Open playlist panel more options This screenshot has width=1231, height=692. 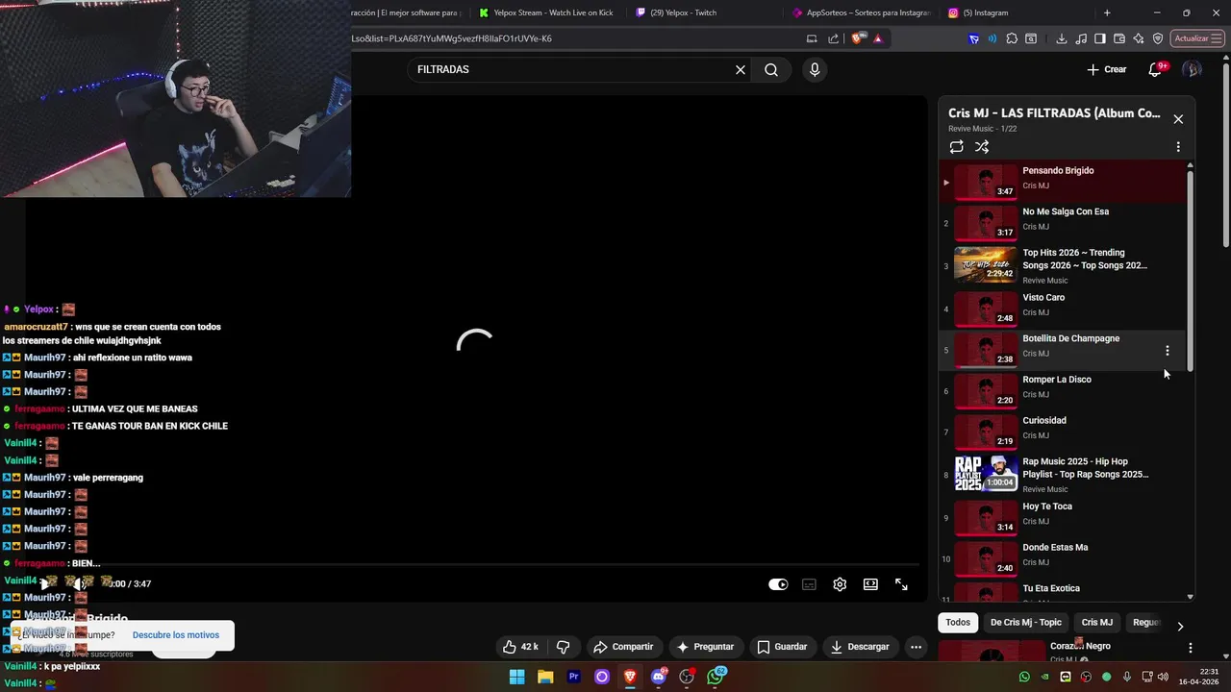click(x=1178, y=147)
